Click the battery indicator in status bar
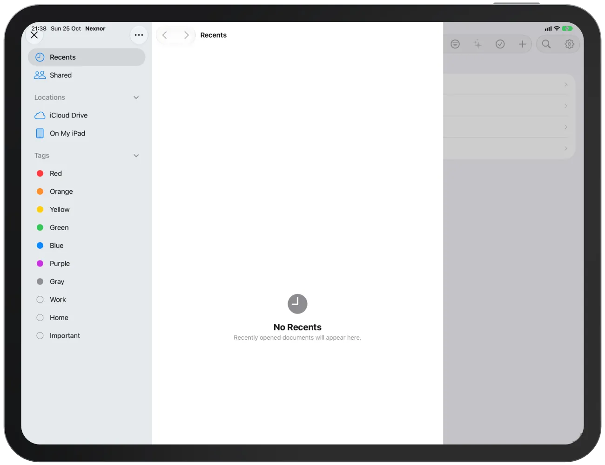Image resolution: width=605 pixels, height=465 pixels. [567, 28]
